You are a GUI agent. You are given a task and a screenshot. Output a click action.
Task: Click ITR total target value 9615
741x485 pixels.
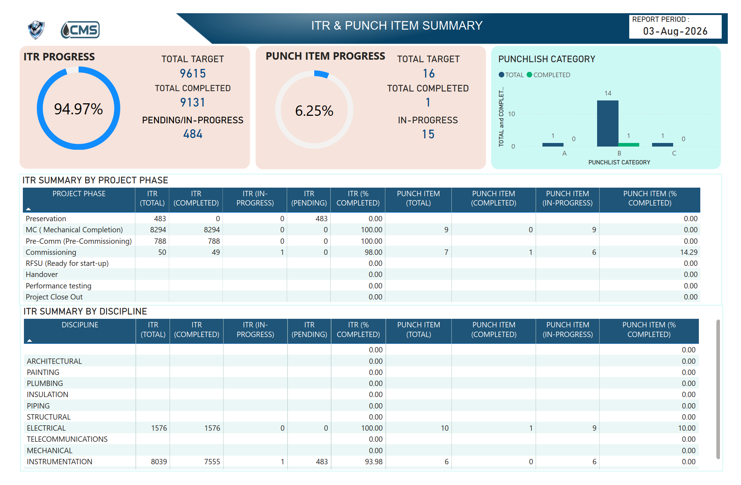click(x=193, y=74)
